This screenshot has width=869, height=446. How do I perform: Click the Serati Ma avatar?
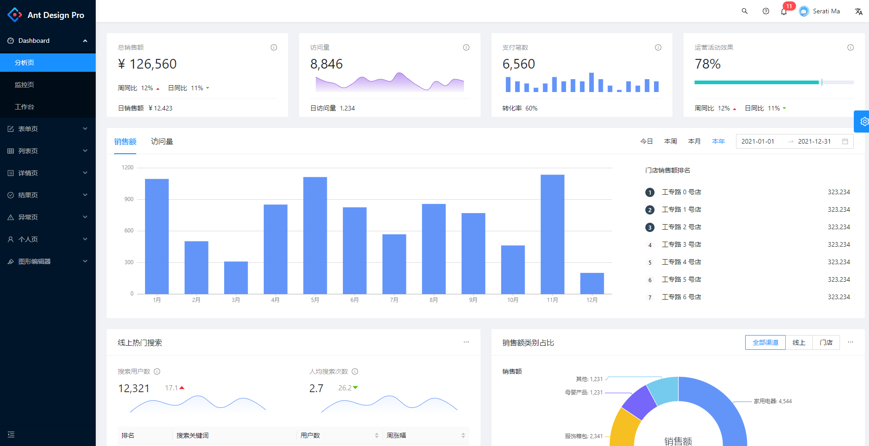tap(804, 11)
